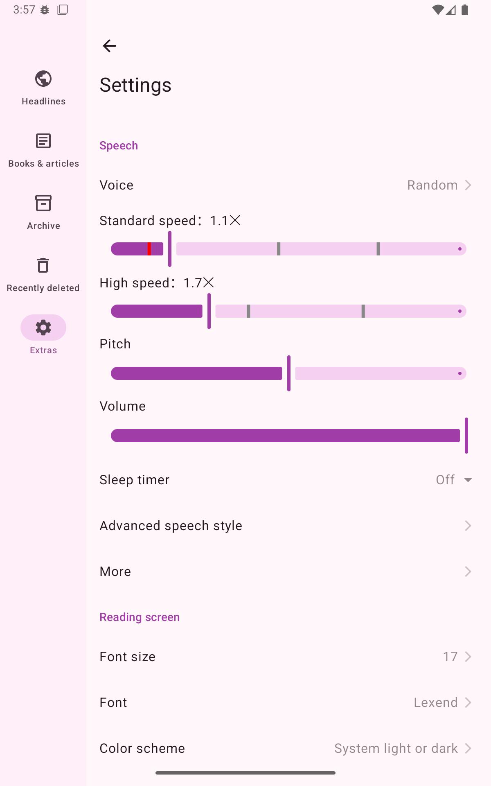The image size is (491, 786).
Task: Tap the battery status icon
Action: coord(465,10)
